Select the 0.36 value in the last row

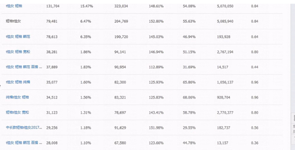click(255, 143)
